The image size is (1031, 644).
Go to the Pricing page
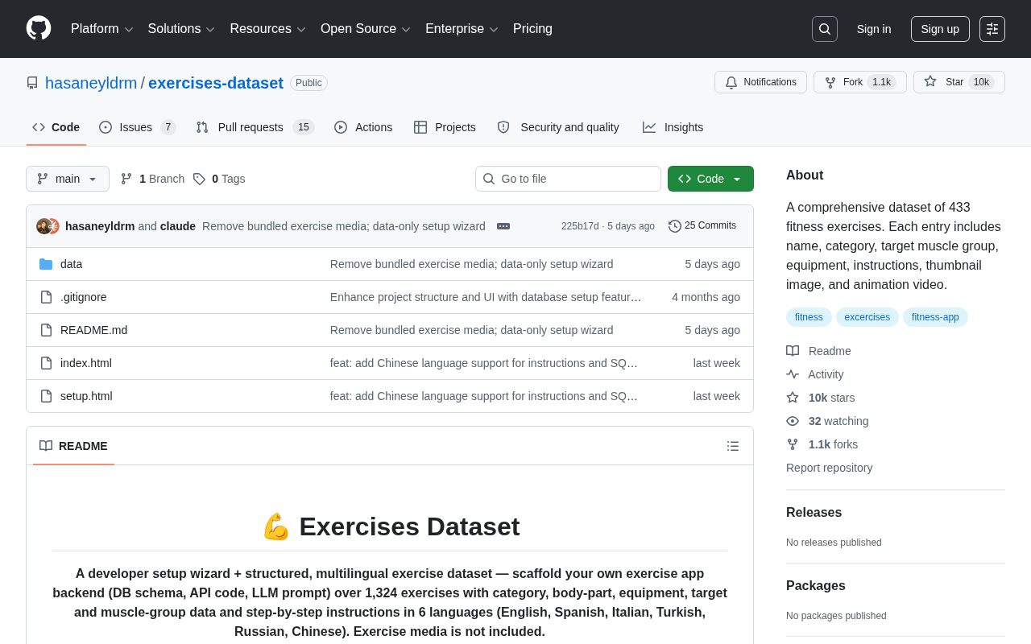click(532, 29)
